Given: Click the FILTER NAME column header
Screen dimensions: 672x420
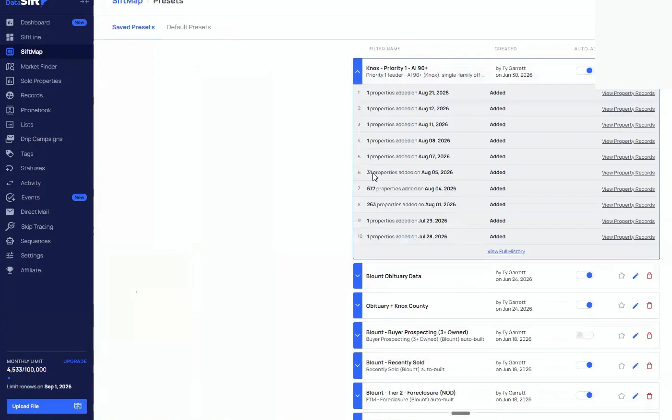Looking at the screenshot, I should click(384, 49).
